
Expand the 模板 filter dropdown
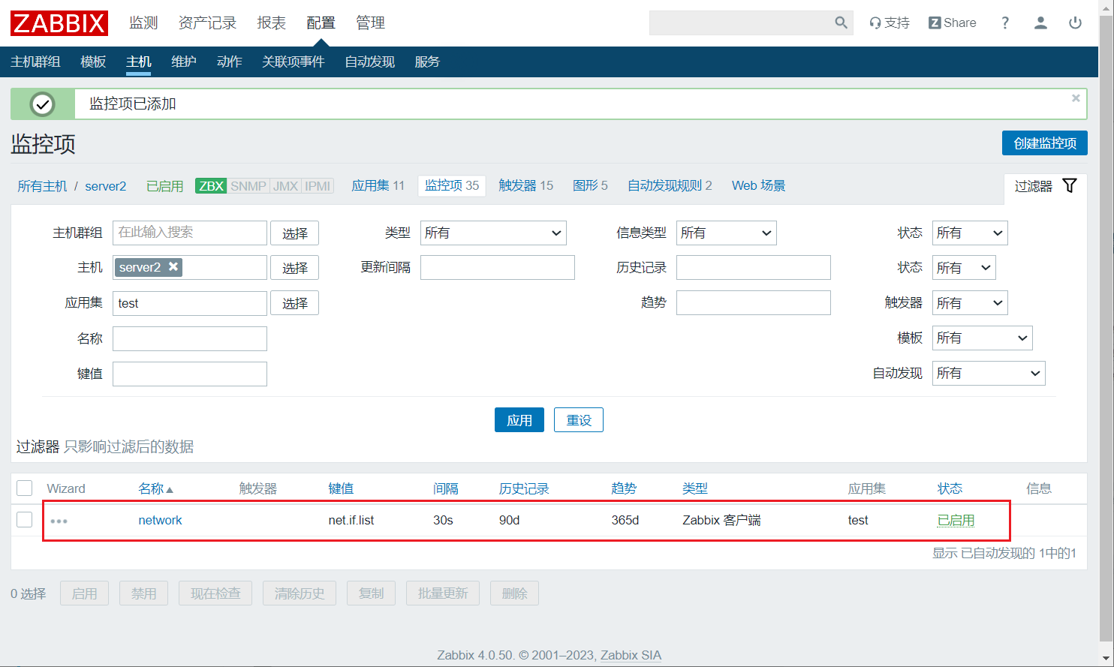tap(982, 338)
